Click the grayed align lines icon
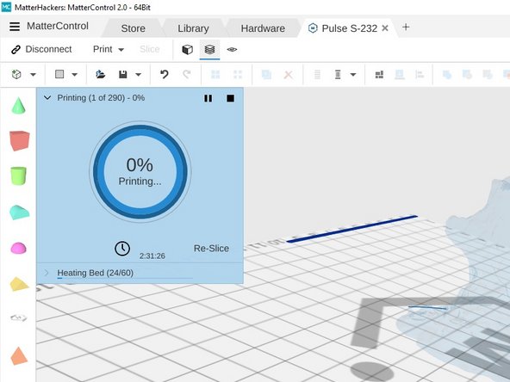The width and height of the screenshot is (510, 382). click(317, 75)
